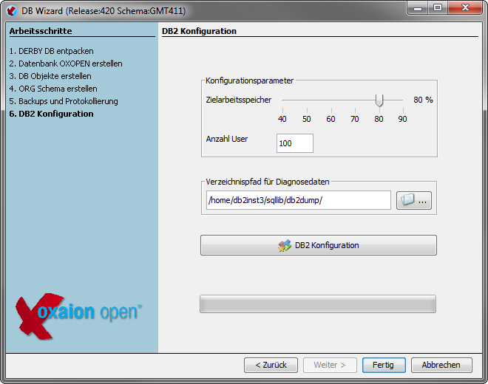This screenshot has width=488, height=384.
Task: Click the Anzahl User input field
Action: click(x=295, y=143)
